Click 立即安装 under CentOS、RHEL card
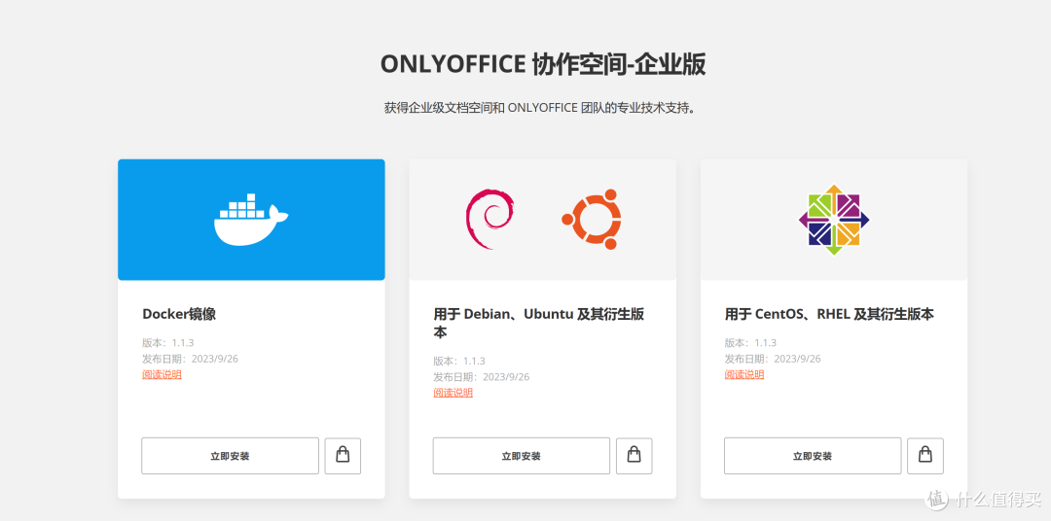The width and height of the screenshot is (1051, 521). click(x=813, y=456)
